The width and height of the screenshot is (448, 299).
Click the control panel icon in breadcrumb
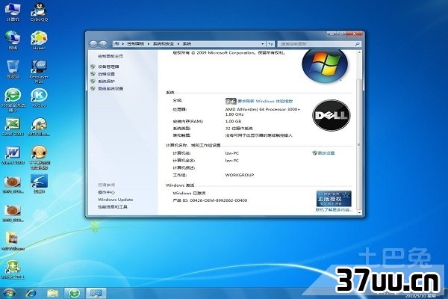[x=117, y=44]
